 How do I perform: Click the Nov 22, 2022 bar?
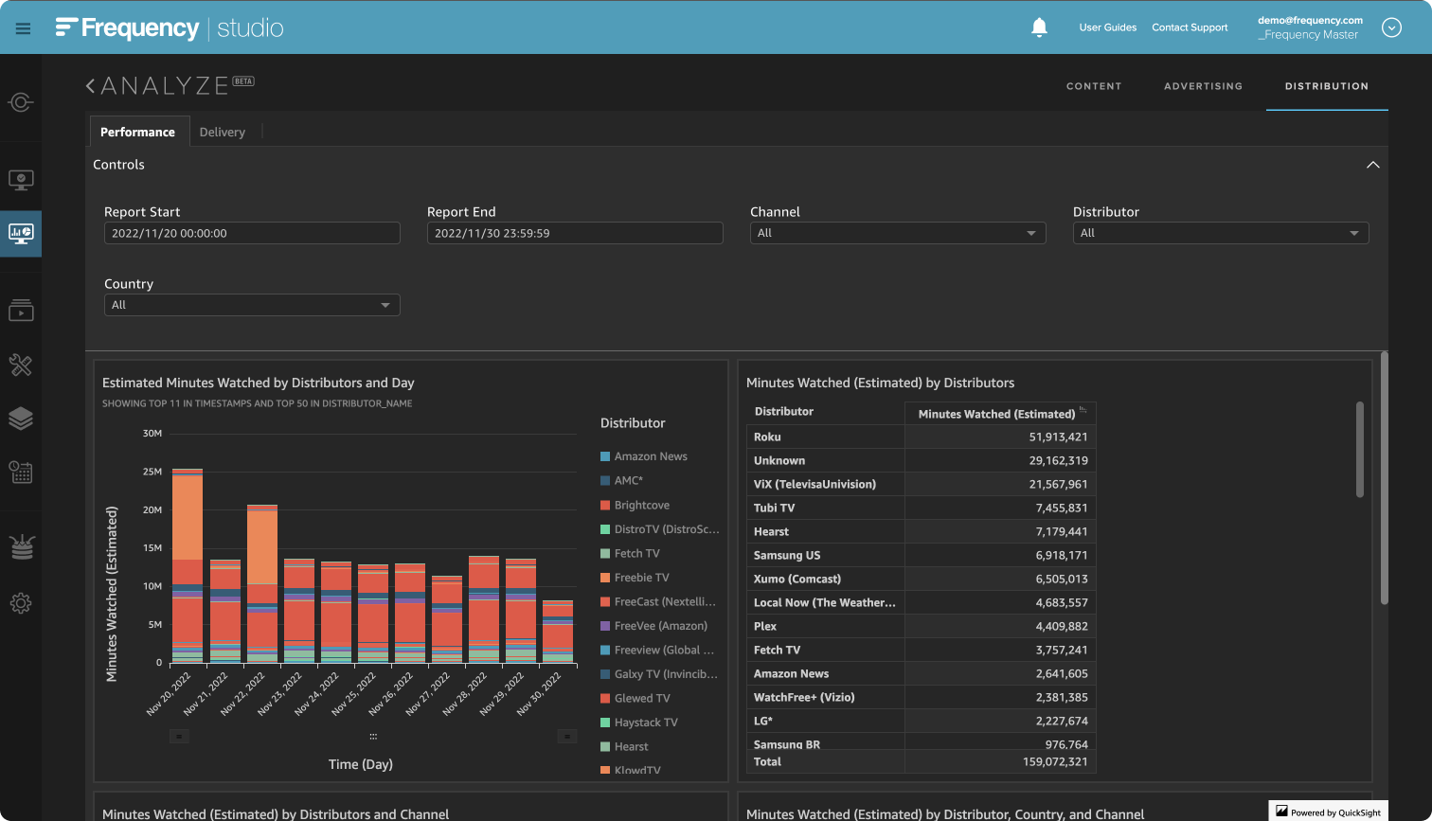coord(261,583)
